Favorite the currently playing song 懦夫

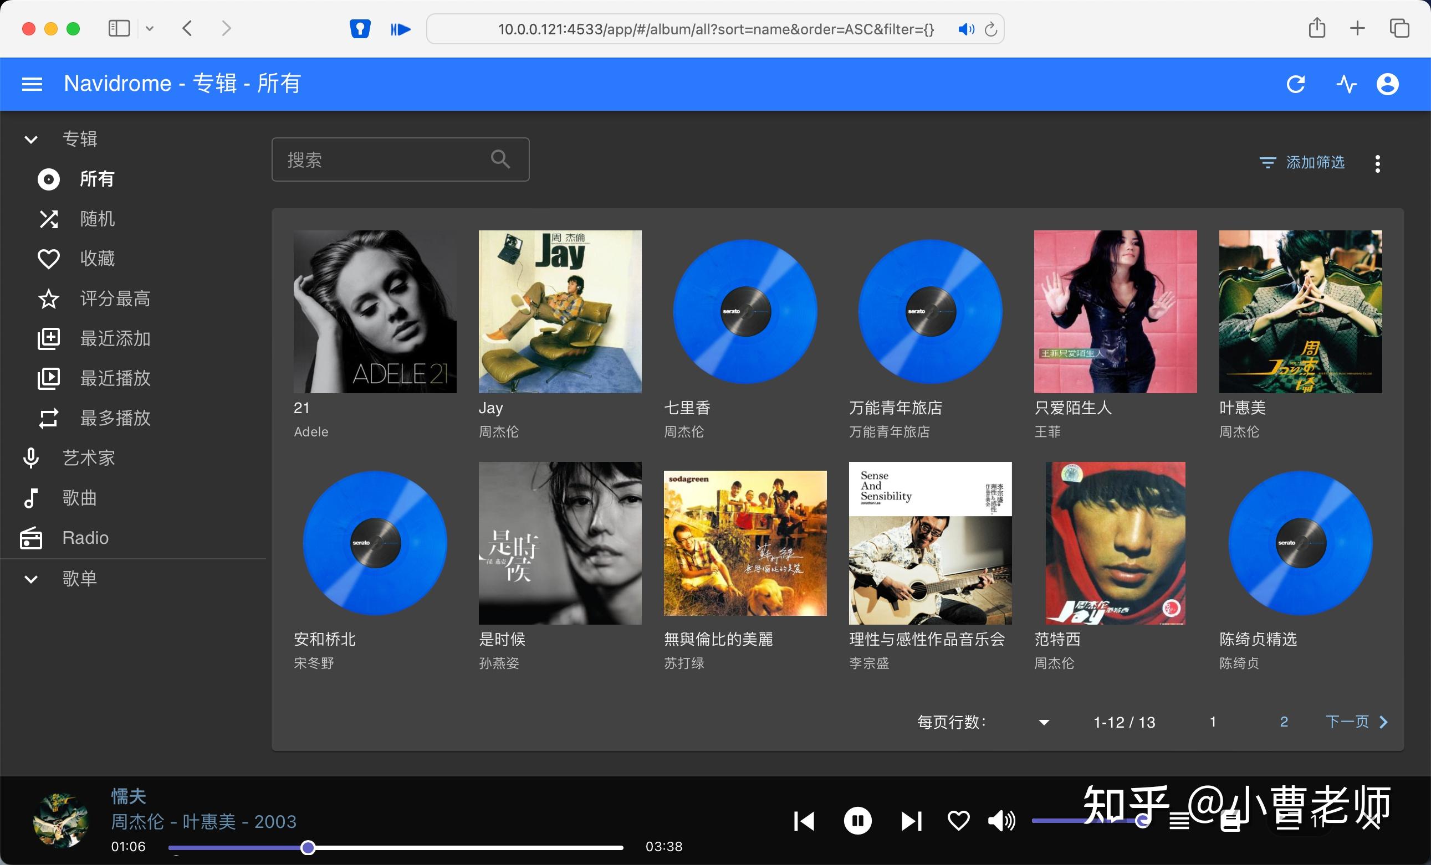click(x=958, y=821)
